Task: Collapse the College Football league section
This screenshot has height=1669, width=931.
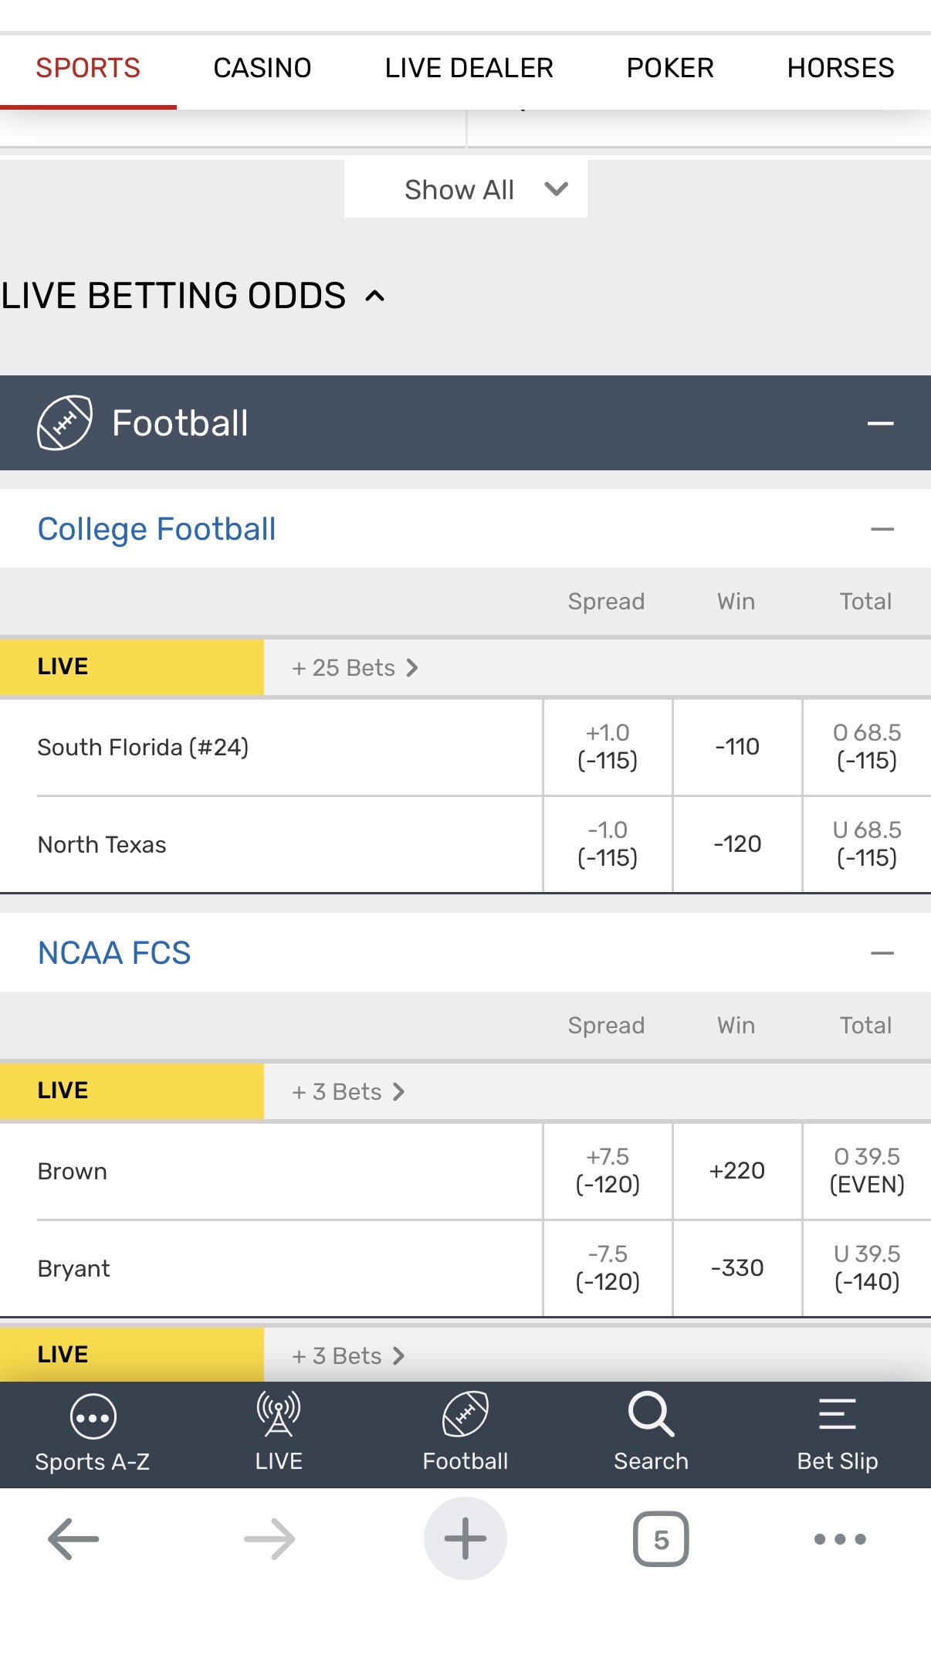Action: 882,530
